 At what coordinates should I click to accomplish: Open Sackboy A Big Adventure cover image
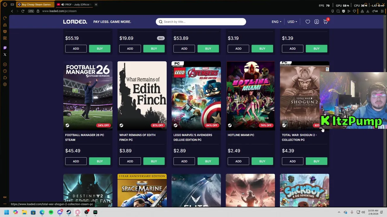pos(304,190)
